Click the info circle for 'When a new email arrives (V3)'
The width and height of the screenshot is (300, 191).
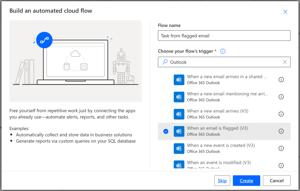click(281, 114)
